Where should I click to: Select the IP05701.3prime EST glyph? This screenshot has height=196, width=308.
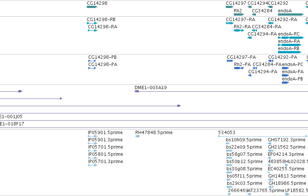93,165
